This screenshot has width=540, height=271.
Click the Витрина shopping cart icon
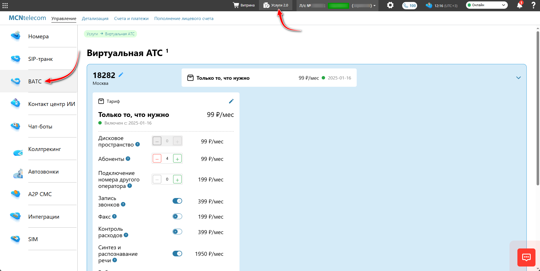(x=236, y=5)
